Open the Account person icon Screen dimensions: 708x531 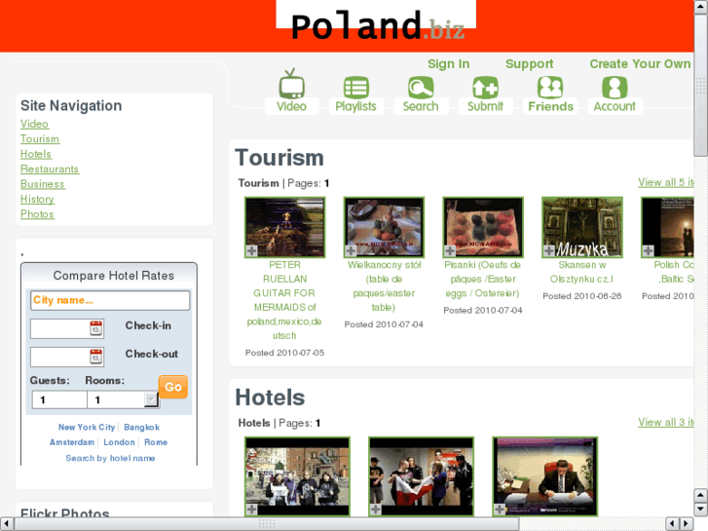point(615,88)
